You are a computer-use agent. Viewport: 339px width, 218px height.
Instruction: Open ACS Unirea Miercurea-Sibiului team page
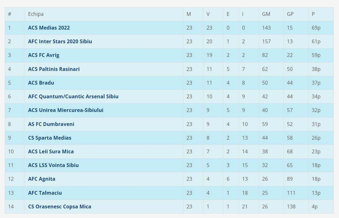coord(66,110)
